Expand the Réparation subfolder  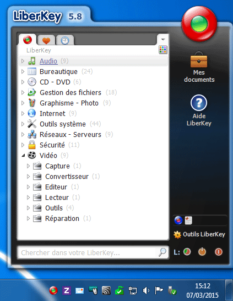[28, 219]
